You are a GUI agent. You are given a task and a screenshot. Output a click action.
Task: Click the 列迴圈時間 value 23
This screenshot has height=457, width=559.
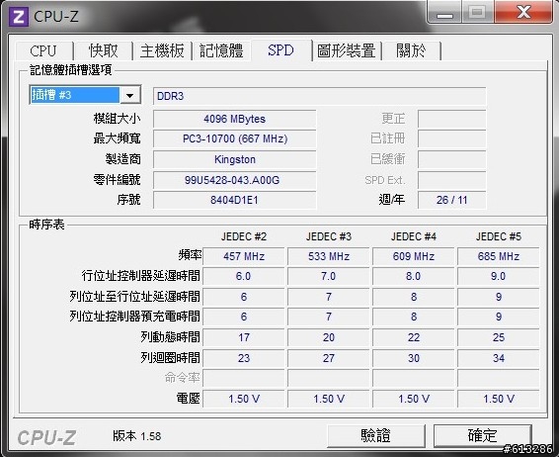click(244, 358)
